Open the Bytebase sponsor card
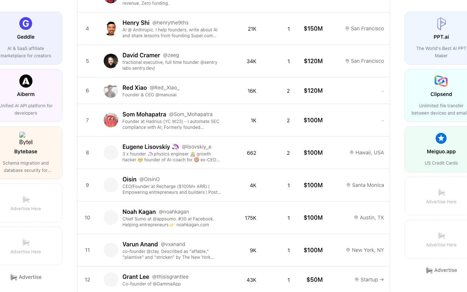This screenshot has height=292, width=467. pos(26,153)
